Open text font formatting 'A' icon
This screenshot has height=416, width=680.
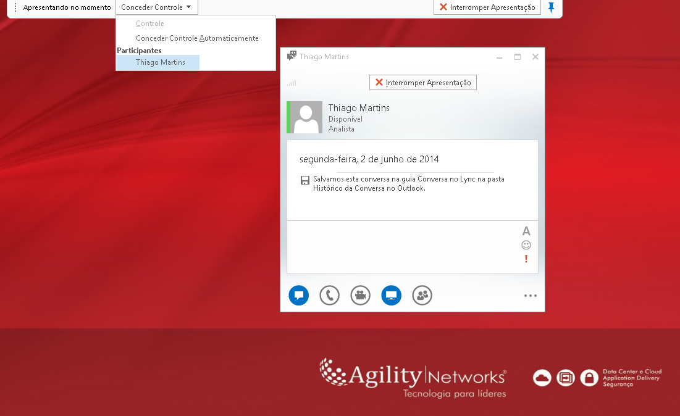(526, 231)
